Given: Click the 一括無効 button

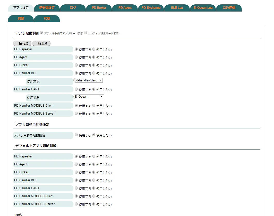Looking at the screenshot, I should point(41,43).
